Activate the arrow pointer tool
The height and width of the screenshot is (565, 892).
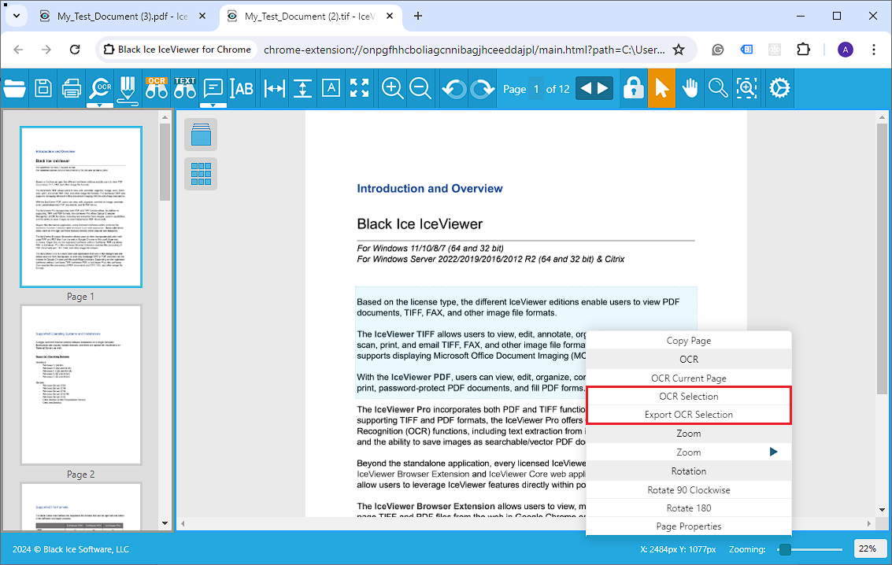click(x=661, y=88)
